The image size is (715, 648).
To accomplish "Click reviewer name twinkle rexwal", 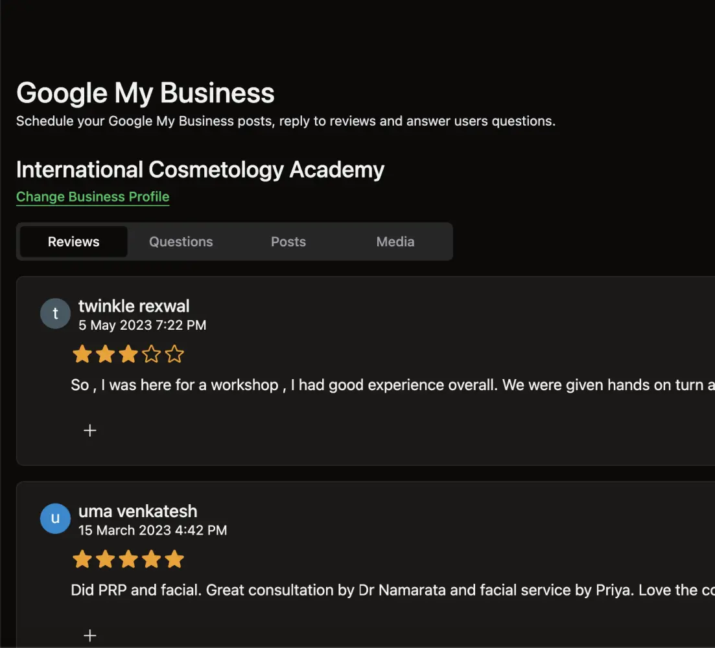I will tap(134, 306).
